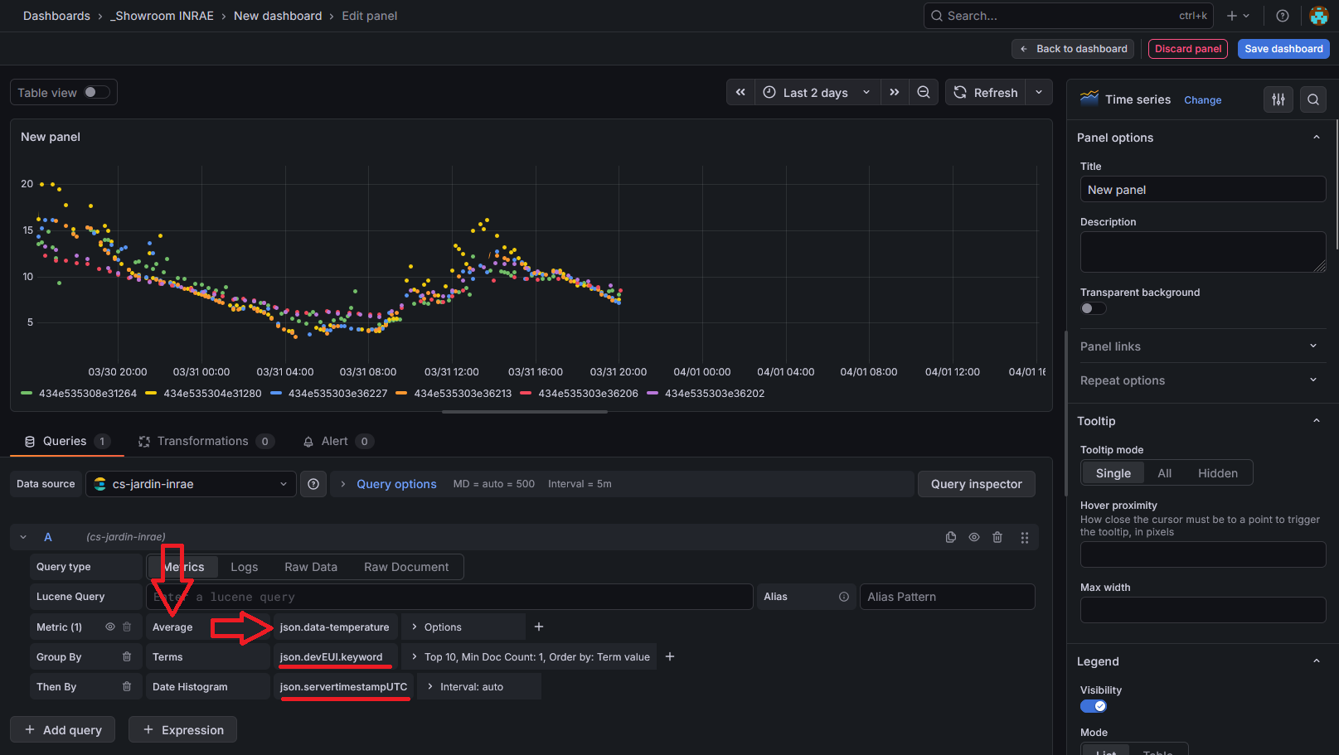Click Back to dashboard
1339x755 pixels.
click(1074, 49)
